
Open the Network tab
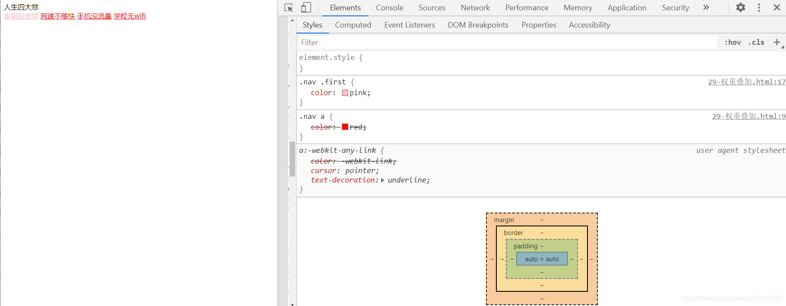pyautogui.click(x=475, y=8)
